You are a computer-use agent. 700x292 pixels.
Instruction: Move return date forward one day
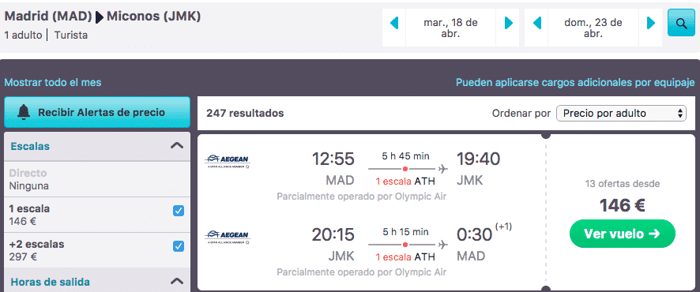tap(651, 23)
